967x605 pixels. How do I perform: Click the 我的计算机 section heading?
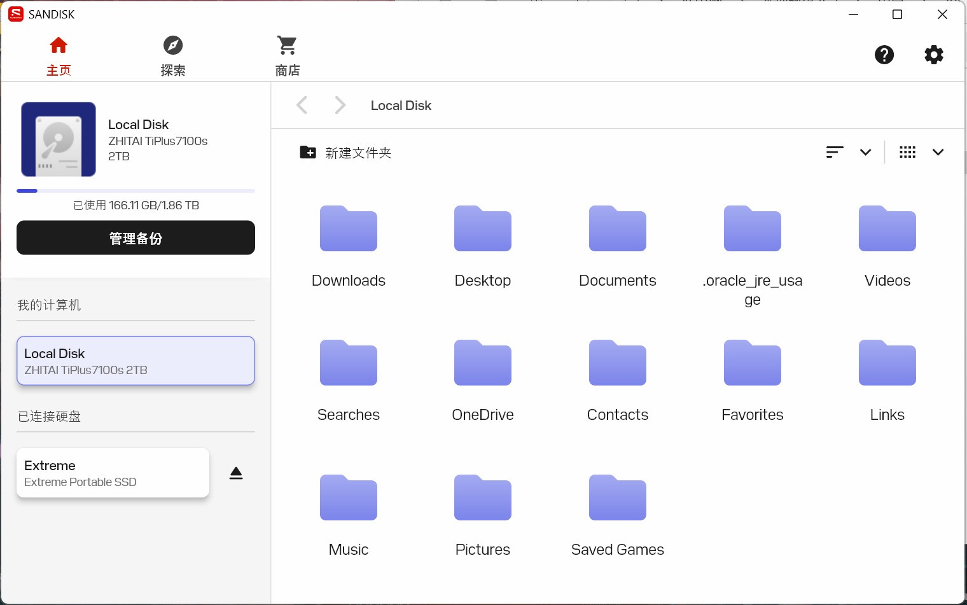pos(49,305)
